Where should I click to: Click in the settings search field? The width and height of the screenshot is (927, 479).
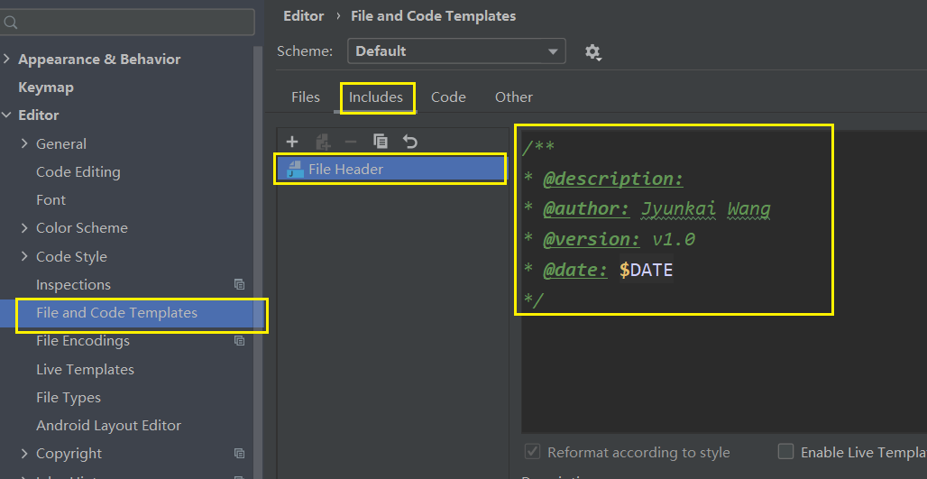click(x=135, y=23)
